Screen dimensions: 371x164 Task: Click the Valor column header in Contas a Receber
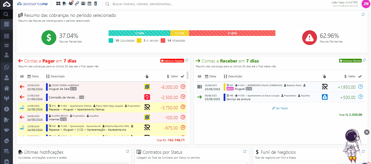[350, 76]
